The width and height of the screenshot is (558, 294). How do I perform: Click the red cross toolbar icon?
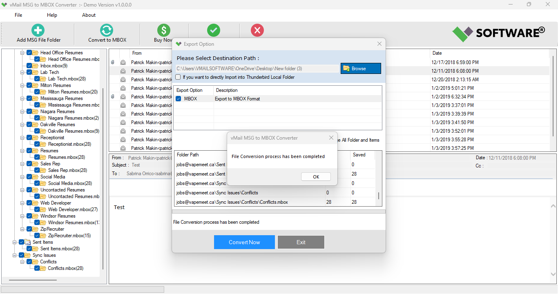pos(257,30)
